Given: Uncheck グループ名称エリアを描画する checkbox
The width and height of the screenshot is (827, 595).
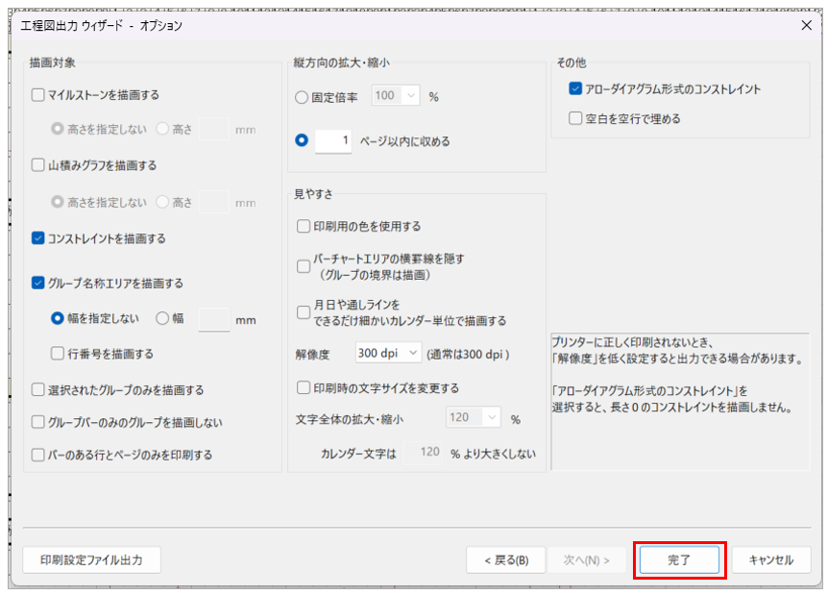Looking at the screenshot, I should 38,284.
